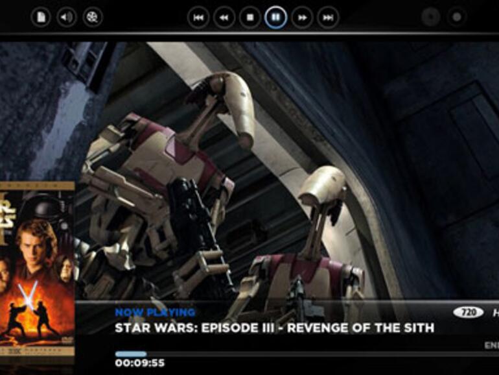Fast forward the movie
Screen dimensions: 499x375
tap(302, 18)
